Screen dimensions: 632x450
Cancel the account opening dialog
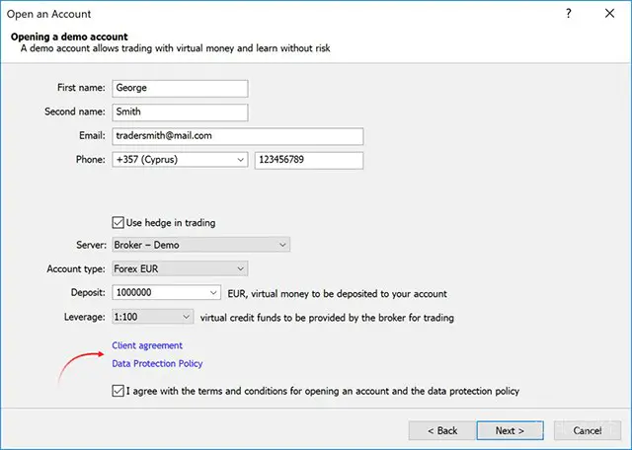point(588,430)
